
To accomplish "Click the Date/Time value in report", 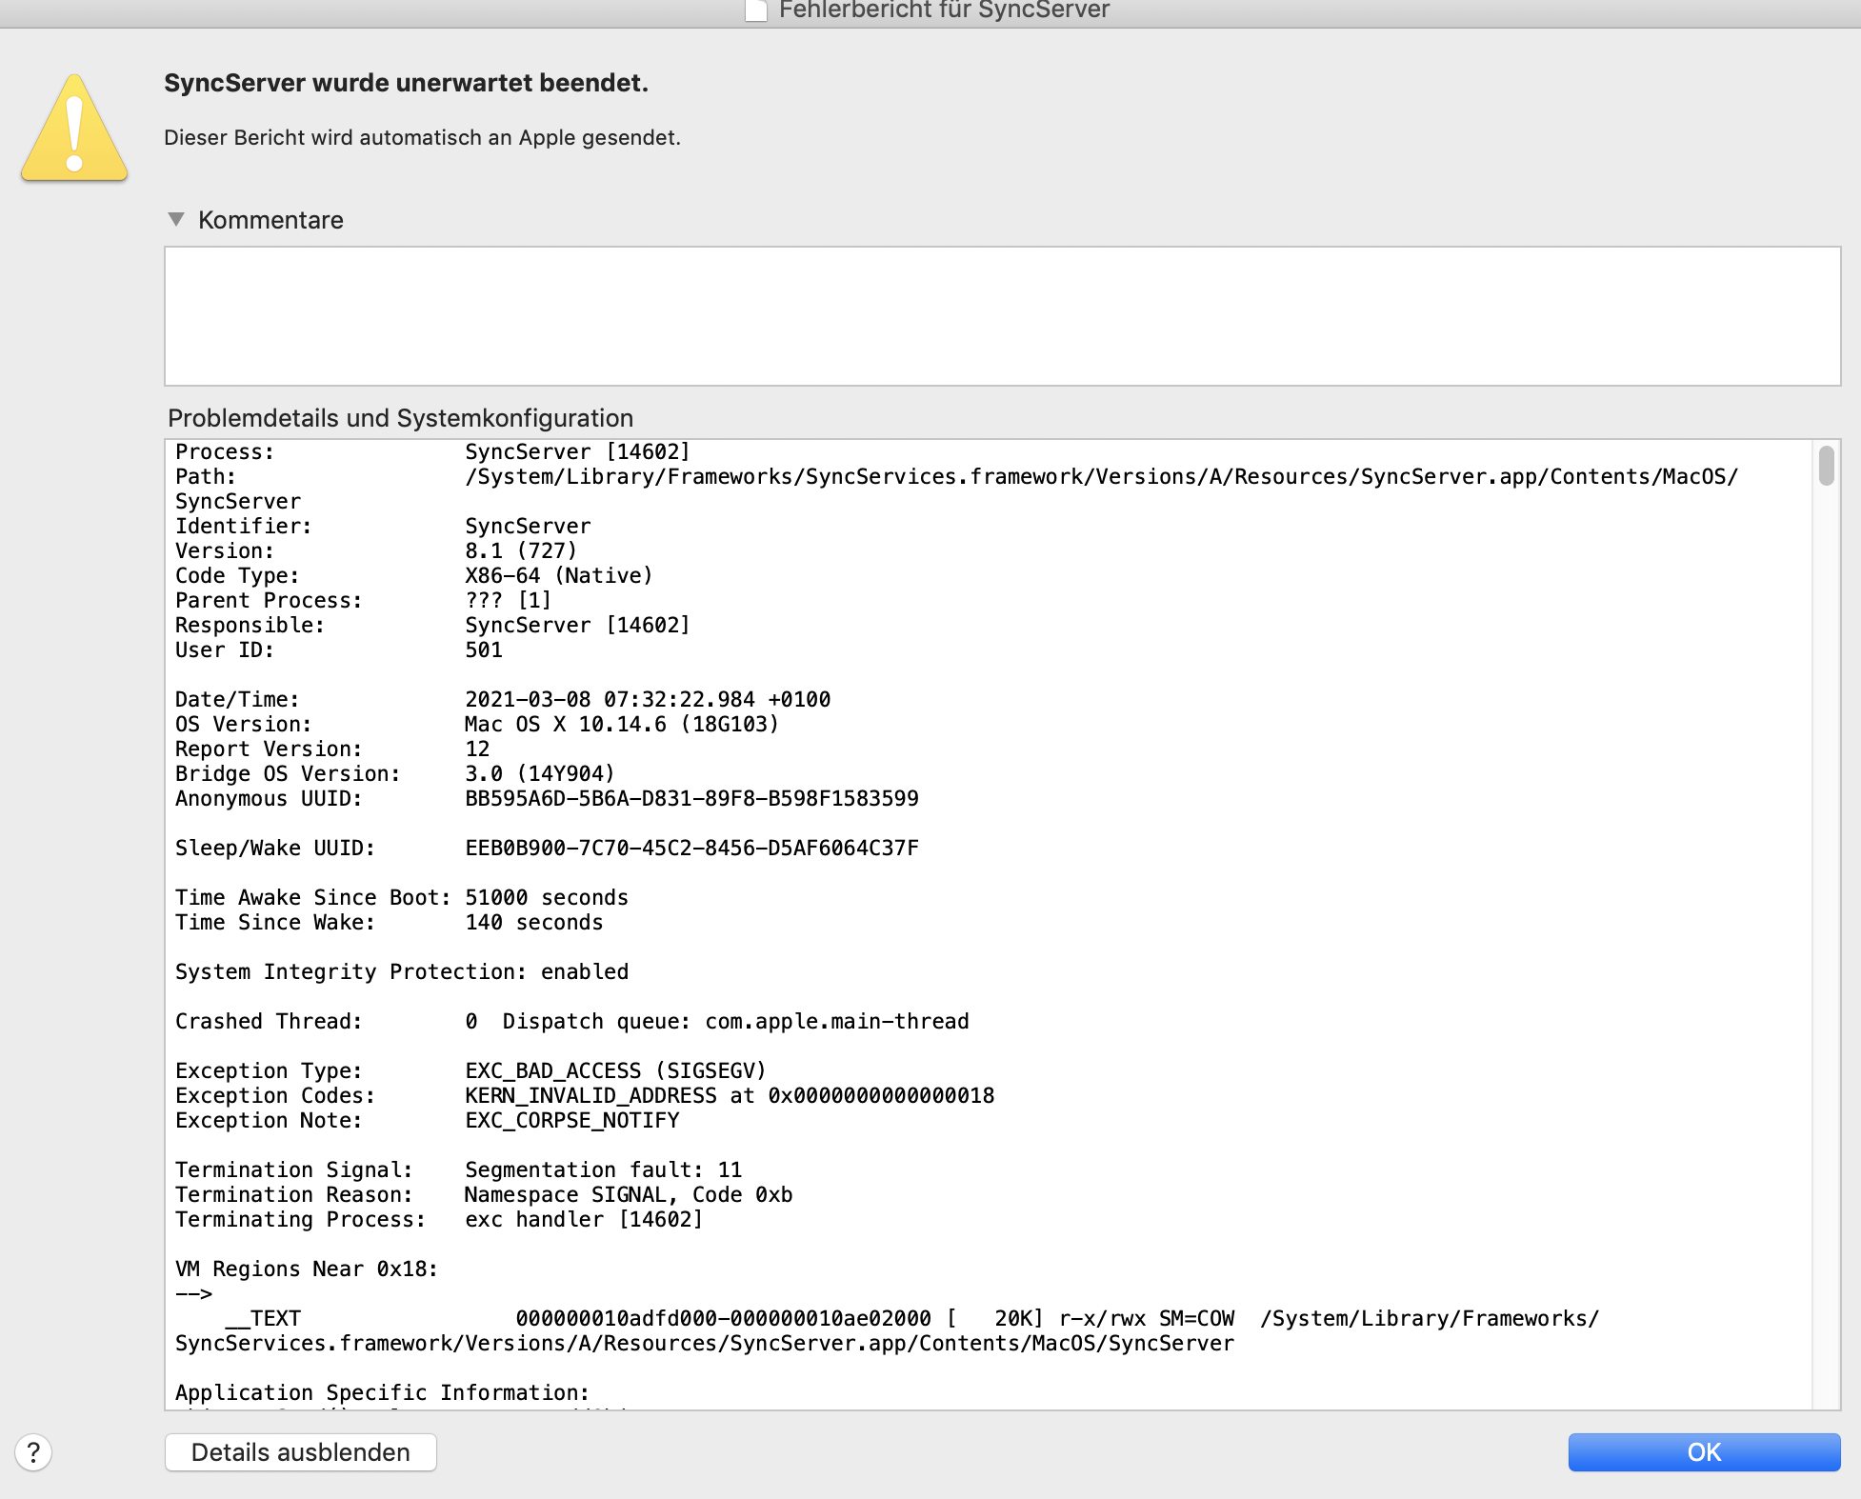I will pos(647,699).
